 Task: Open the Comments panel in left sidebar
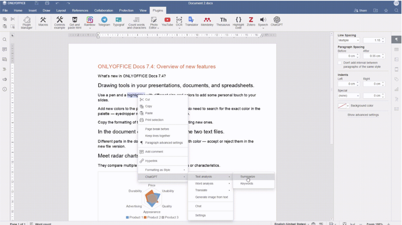pyautogui.click(x=5, y=49)
